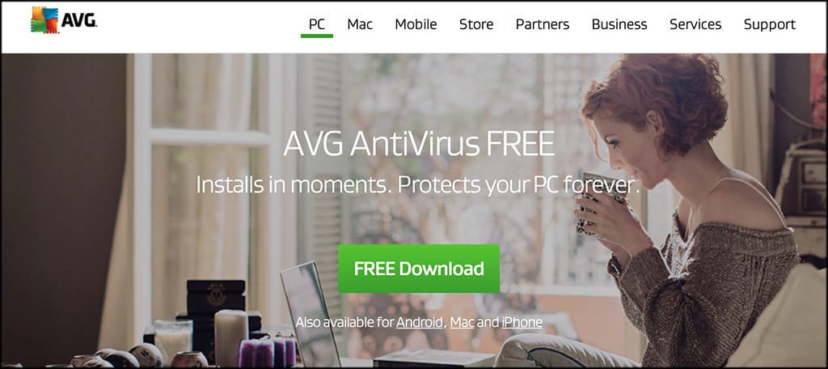Navigate to the Partners page

click(x=543, y=24)
